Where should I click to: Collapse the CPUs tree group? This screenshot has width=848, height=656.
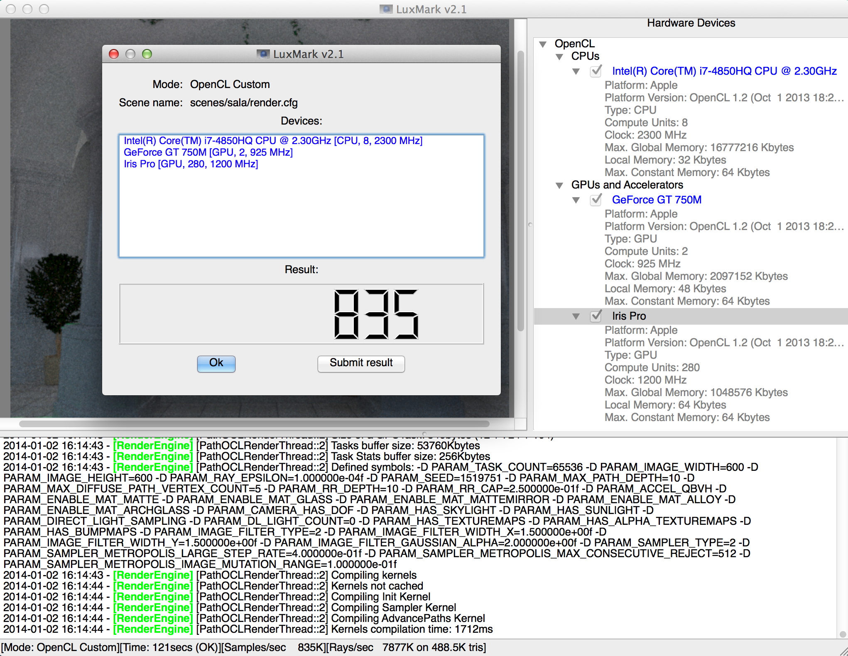click(559, 56)
